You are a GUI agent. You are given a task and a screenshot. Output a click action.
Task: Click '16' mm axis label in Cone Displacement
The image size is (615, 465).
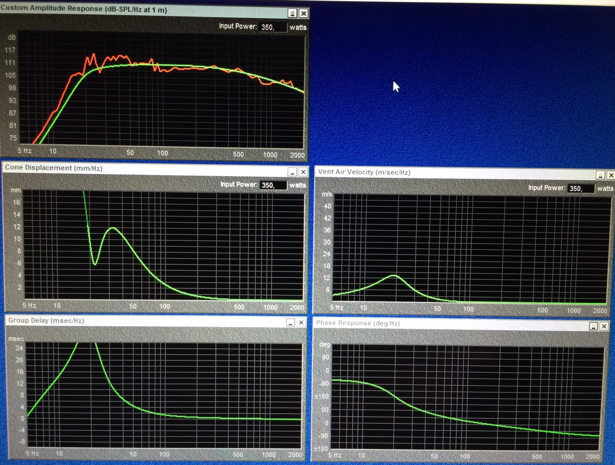(17, 202)
